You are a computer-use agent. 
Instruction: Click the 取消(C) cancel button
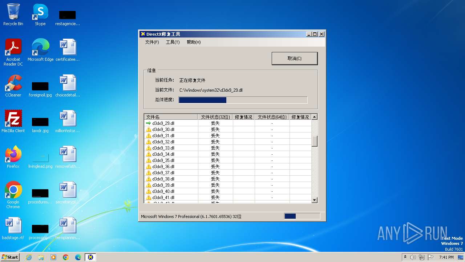[x=295, y=59]
